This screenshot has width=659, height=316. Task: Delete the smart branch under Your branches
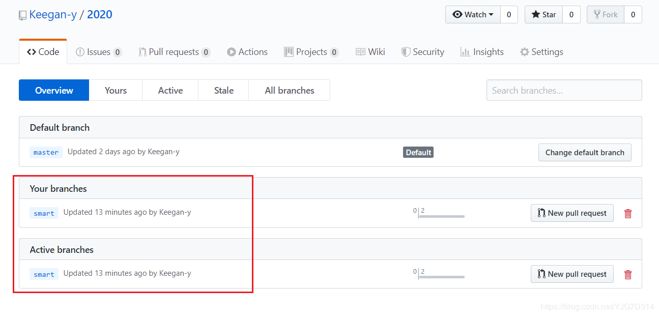pos(628,214)
